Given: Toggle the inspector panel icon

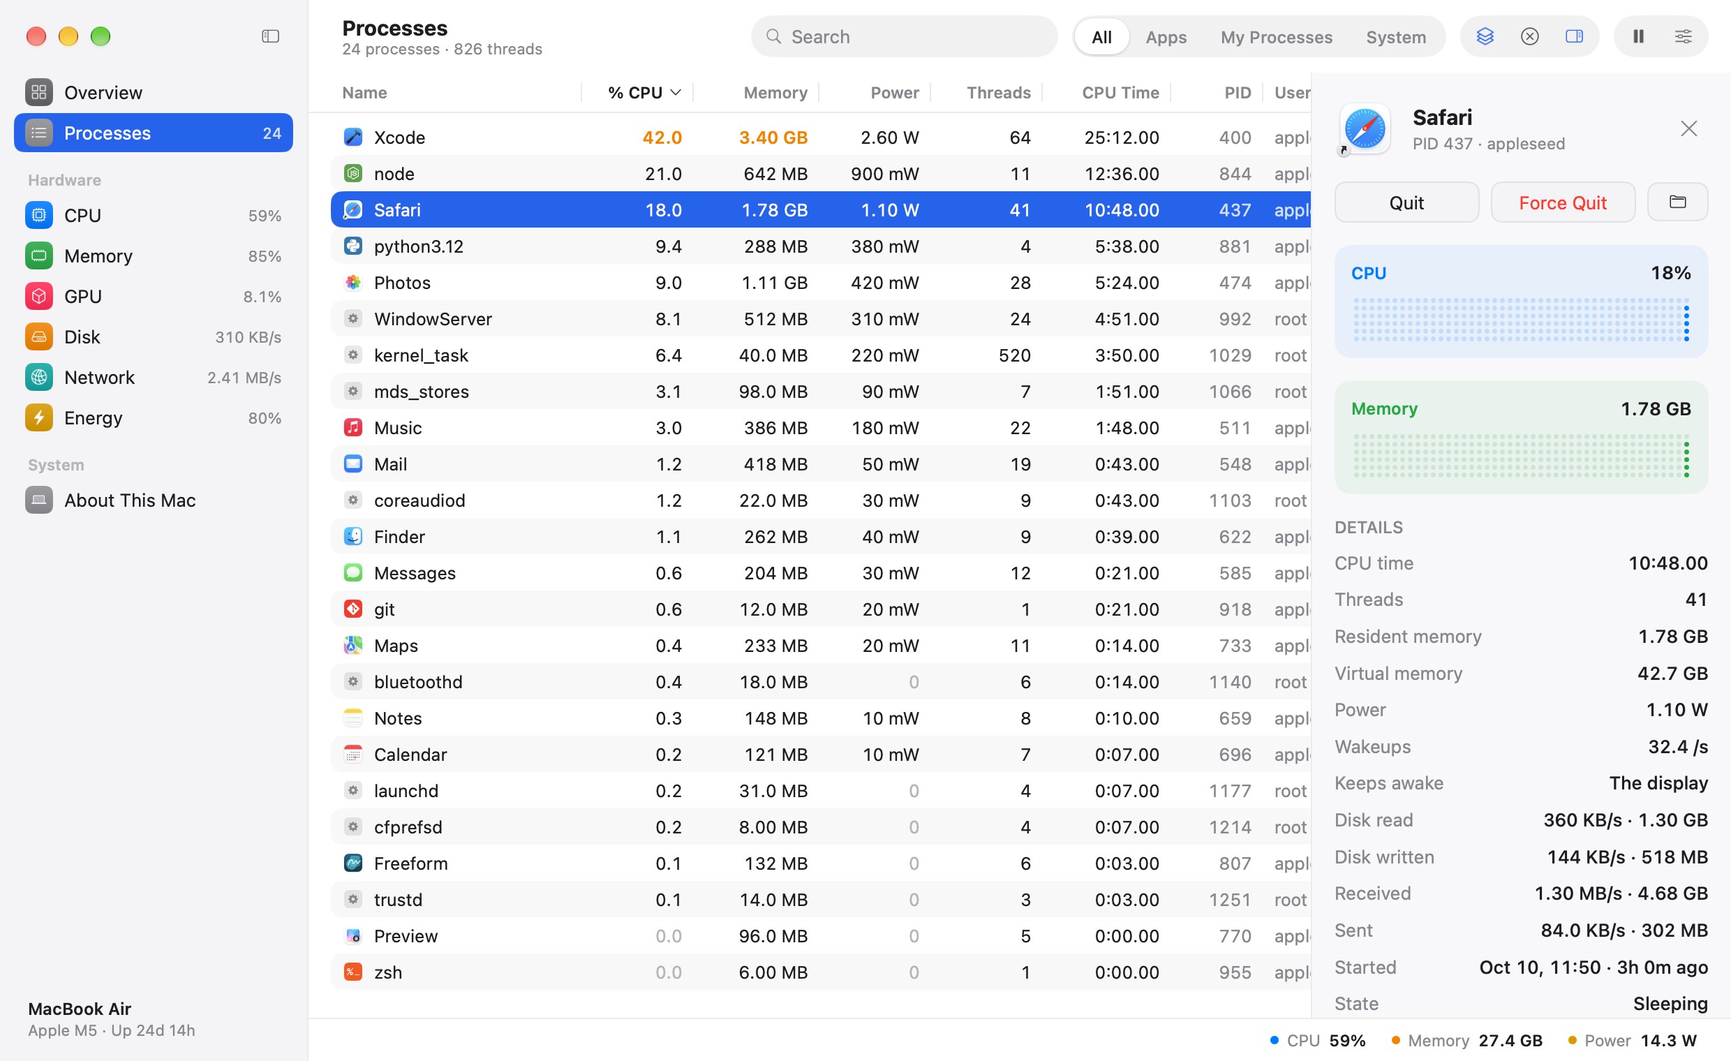Looking at the screenshot, I should click(x=1575, y=36).
